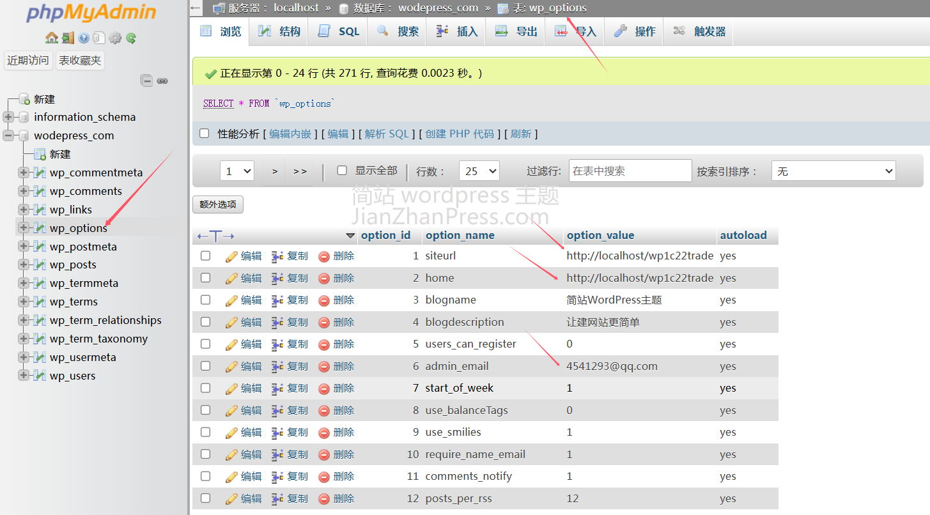Viewport: 930px width, 515px height.
Task: Click the phpMyAdmin home icon
Action: [x=52, y=38]
